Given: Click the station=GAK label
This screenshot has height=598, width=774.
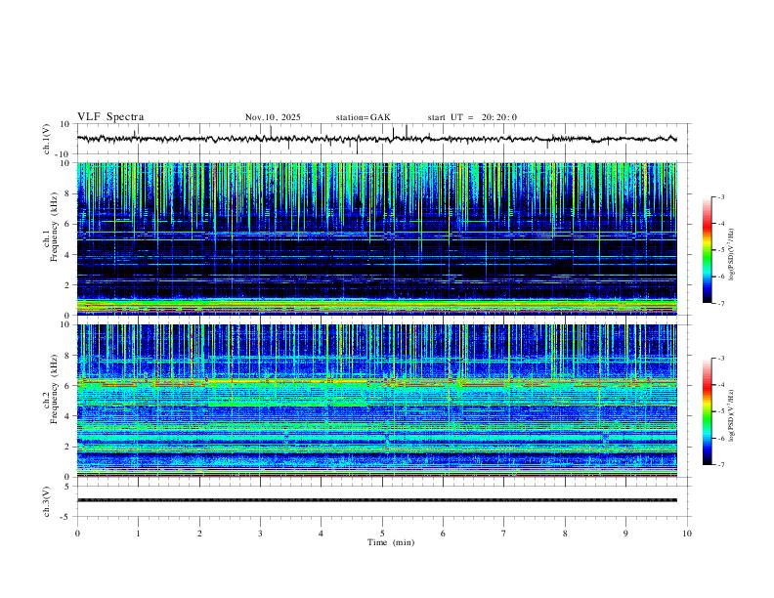Looking at the screenshot, I should click(x=363, y=117).
